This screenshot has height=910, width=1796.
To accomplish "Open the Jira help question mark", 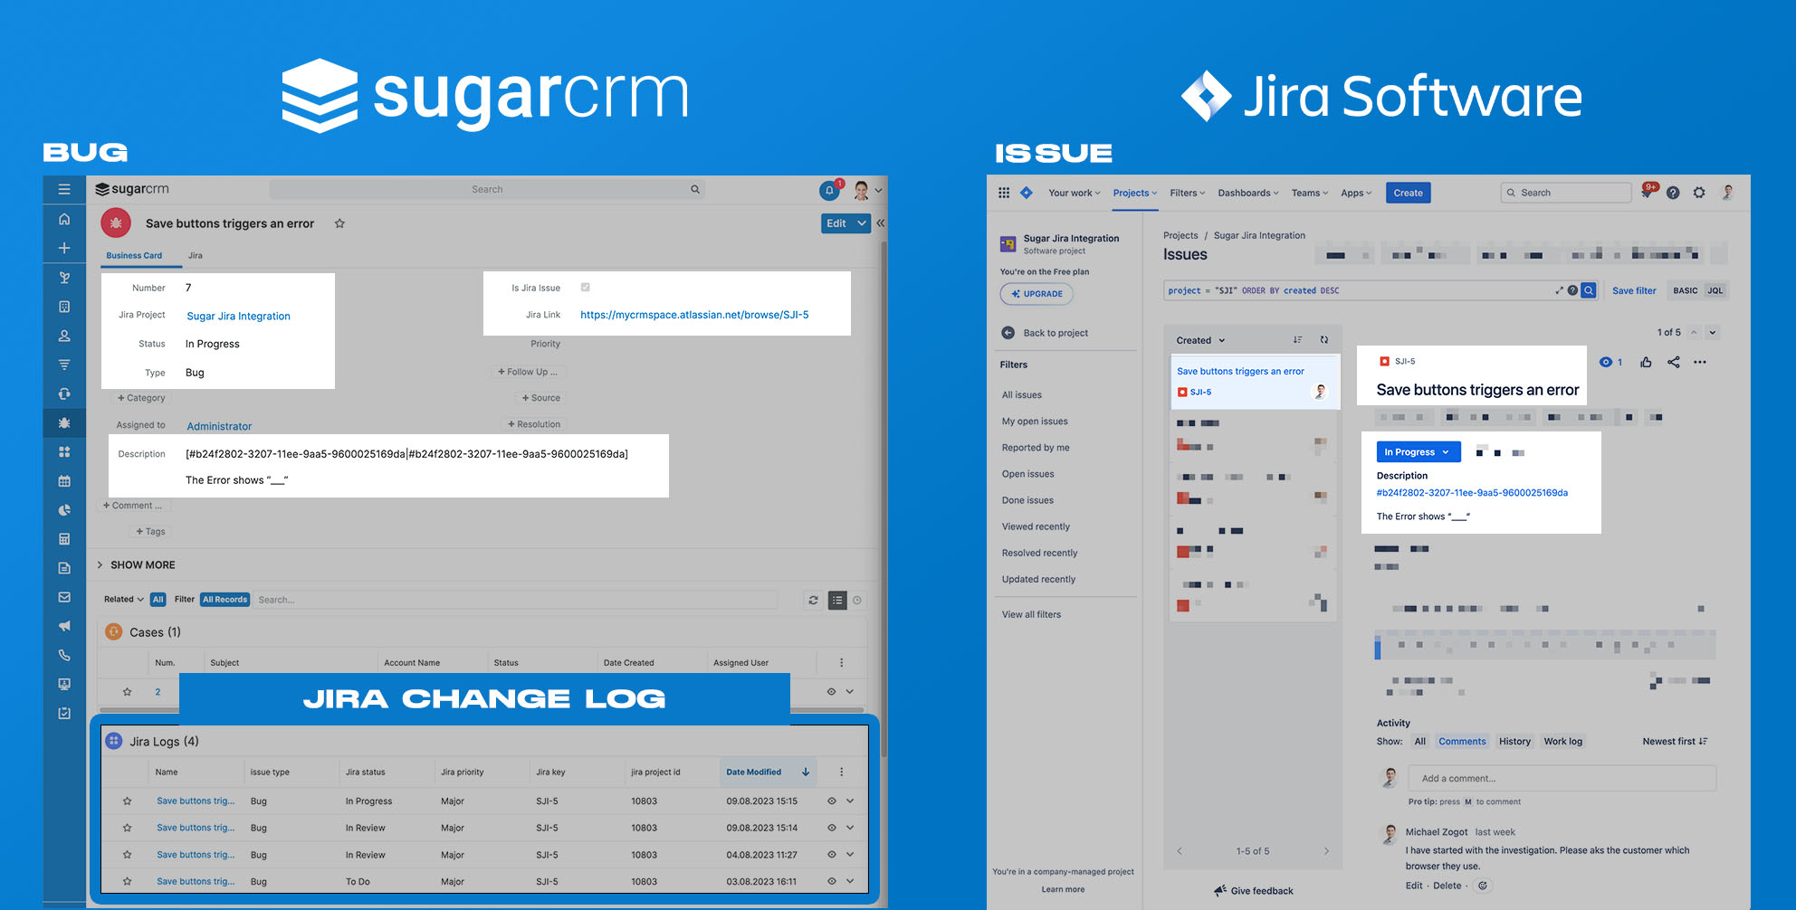I will click(x=1673, y=193).
